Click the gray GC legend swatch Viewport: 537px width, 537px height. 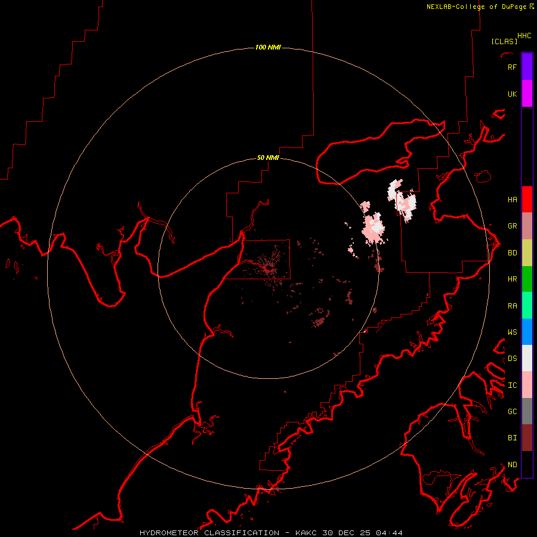[x=527, y=411]
